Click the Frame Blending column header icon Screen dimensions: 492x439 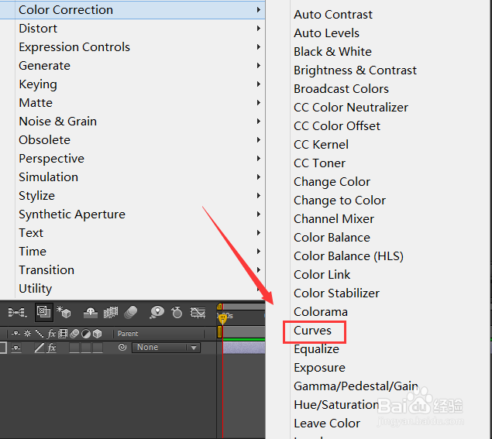click(x=63, y=334)
